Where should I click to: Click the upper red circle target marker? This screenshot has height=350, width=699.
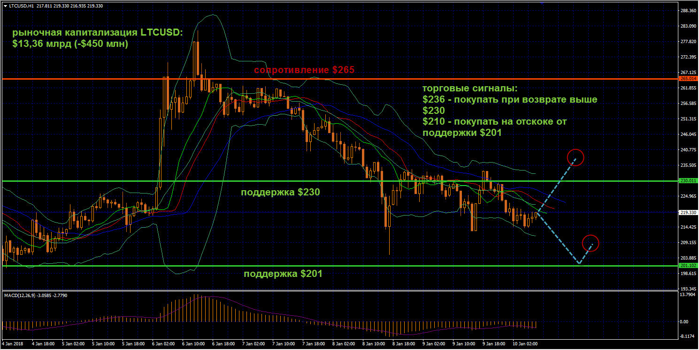point(575,157)
